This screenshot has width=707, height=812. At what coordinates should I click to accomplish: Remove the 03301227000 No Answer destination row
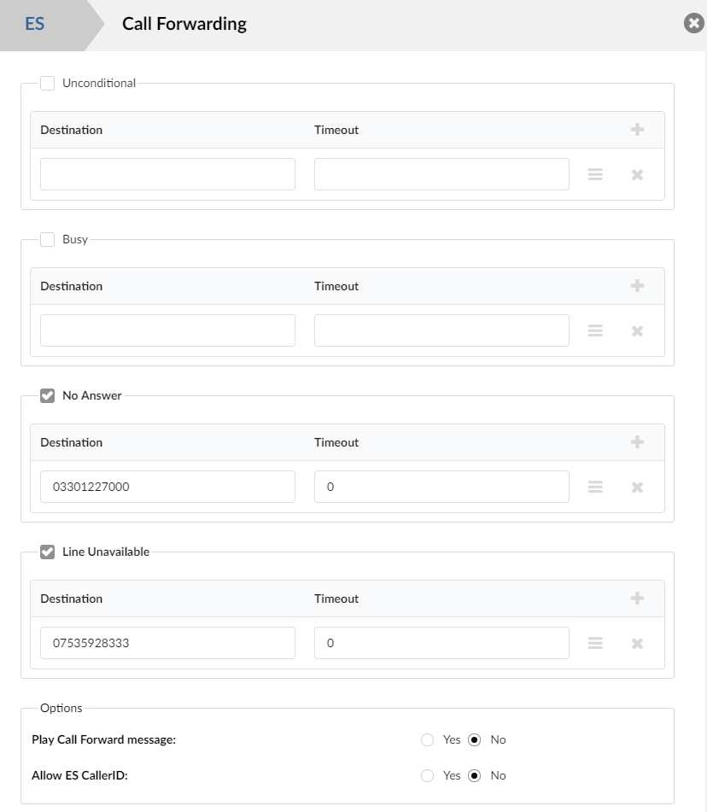tap(637, 488)
